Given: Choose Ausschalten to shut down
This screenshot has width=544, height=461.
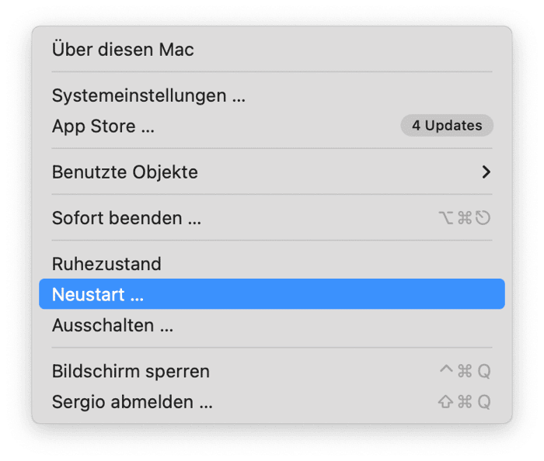Looking at the screenshot, I should tap(113, 325).
